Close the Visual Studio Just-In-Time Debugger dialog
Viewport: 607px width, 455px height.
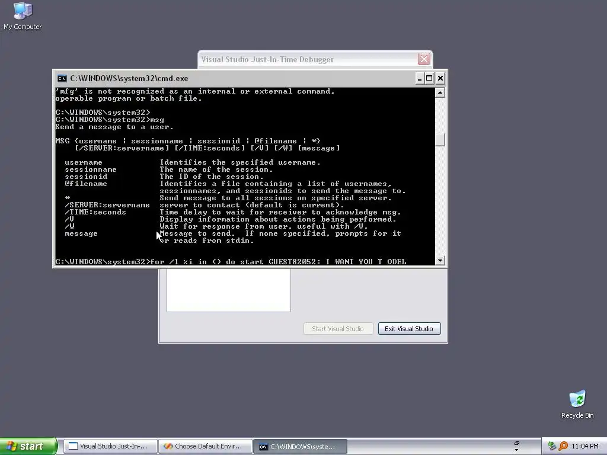point(424,59)
